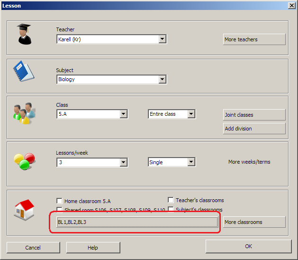298x260 pixels.
Task: Expand the Single lesson length dropdown
Action: click(191, 162)
